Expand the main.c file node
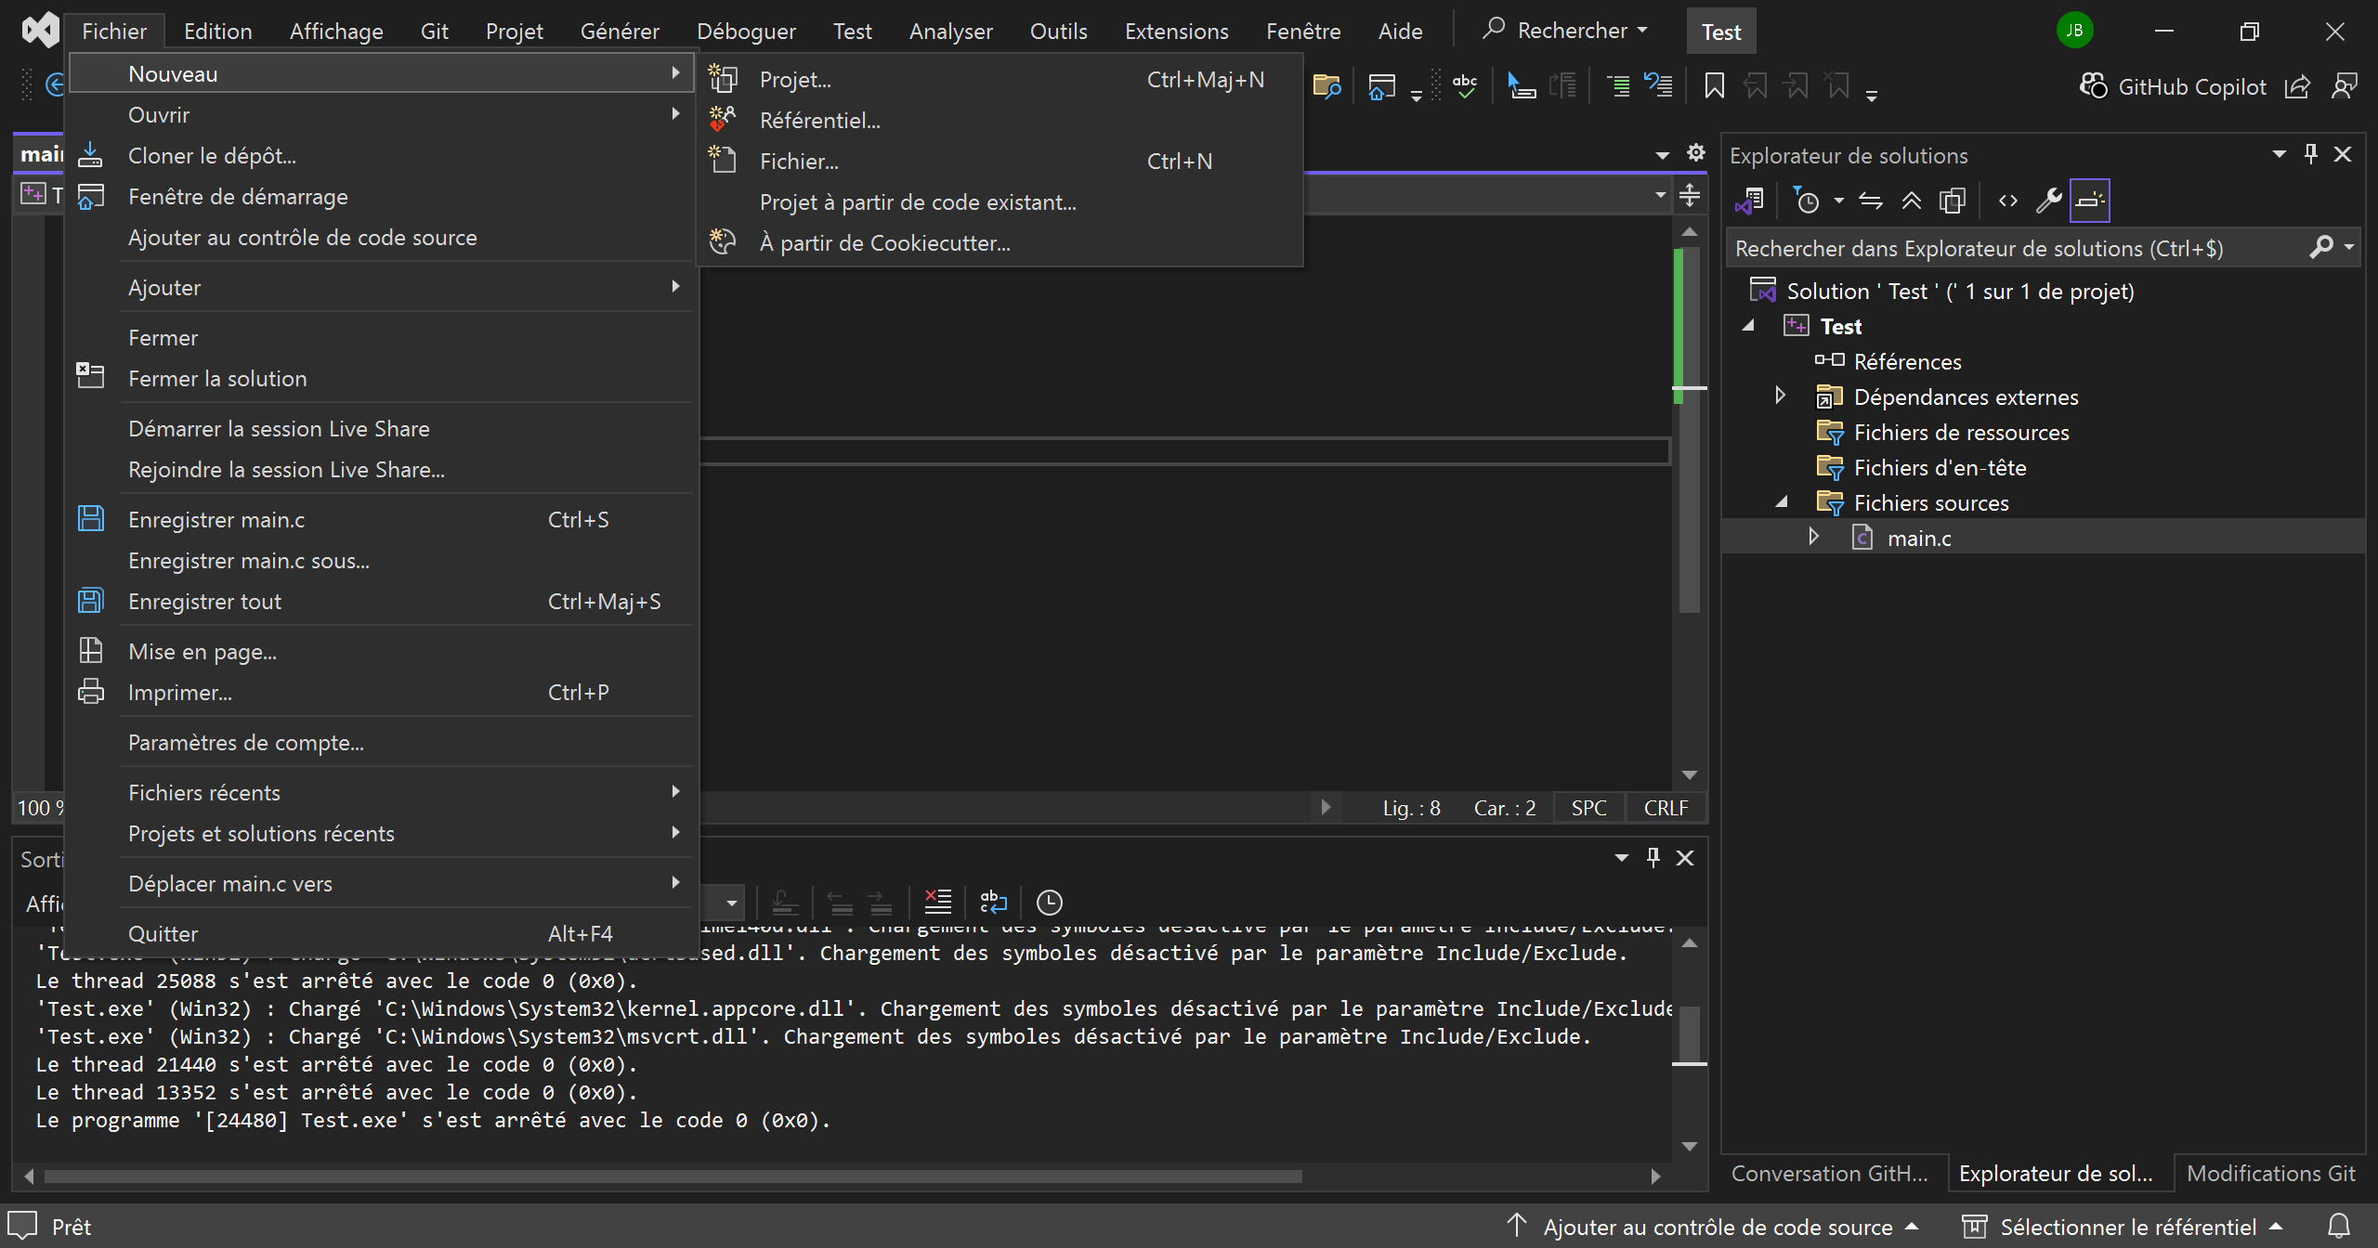This screenshot has height=1248, width=2378. click(x=1813, y=538)
